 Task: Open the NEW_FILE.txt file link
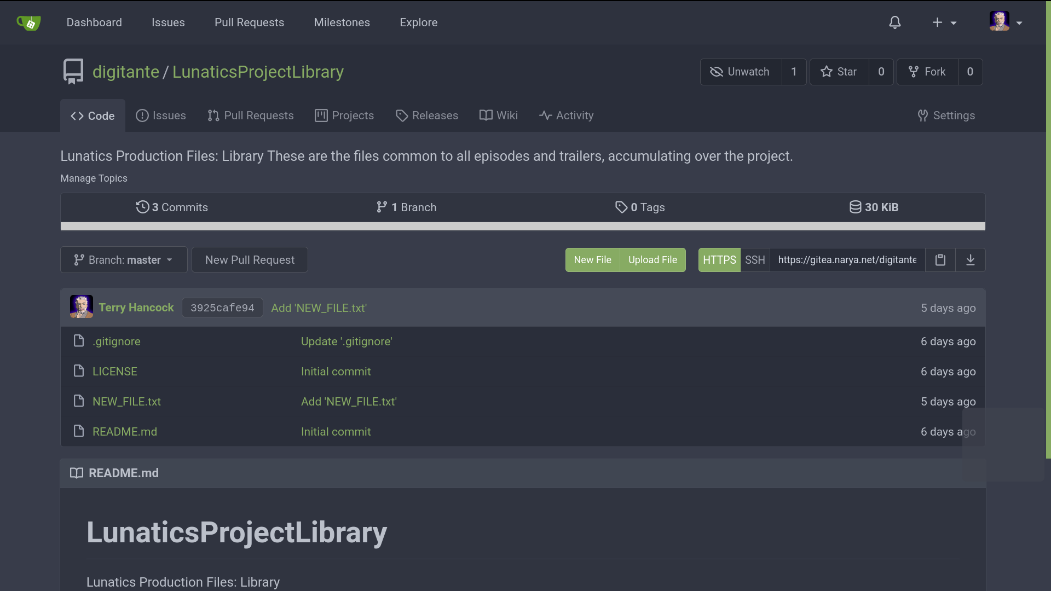point(126,402)
